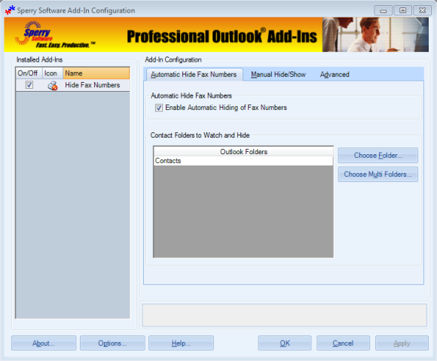
Task: Switch to Automatic Hide Fax Numbers tab
Action: (x=194, y=74)
